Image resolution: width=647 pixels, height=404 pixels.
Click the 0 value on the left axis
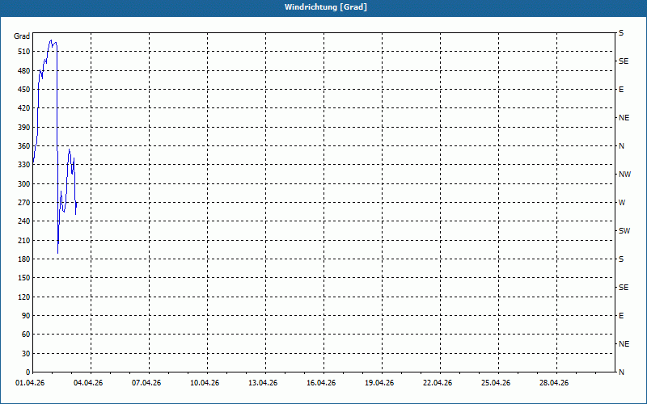coord(27,372)
